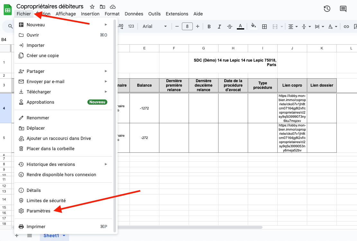
Task: Expand Historique des versions submenu
Action: (64, 164)
